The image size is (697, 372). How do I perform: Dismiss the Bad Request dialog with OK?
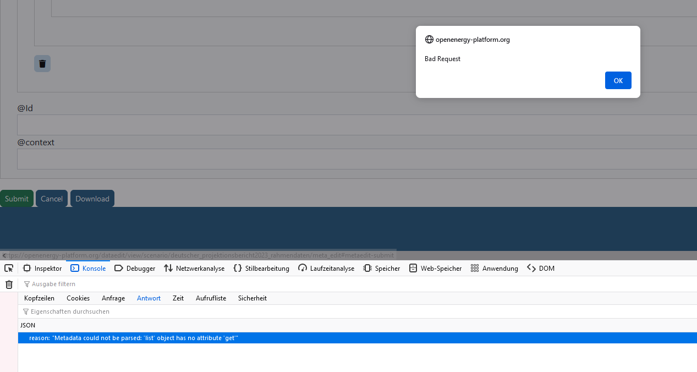point(618,80)
